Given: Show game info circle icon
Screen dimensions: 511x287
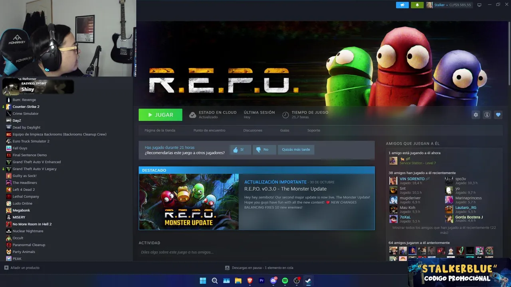Looking at the screenshot, I should (x=487, y=115).
